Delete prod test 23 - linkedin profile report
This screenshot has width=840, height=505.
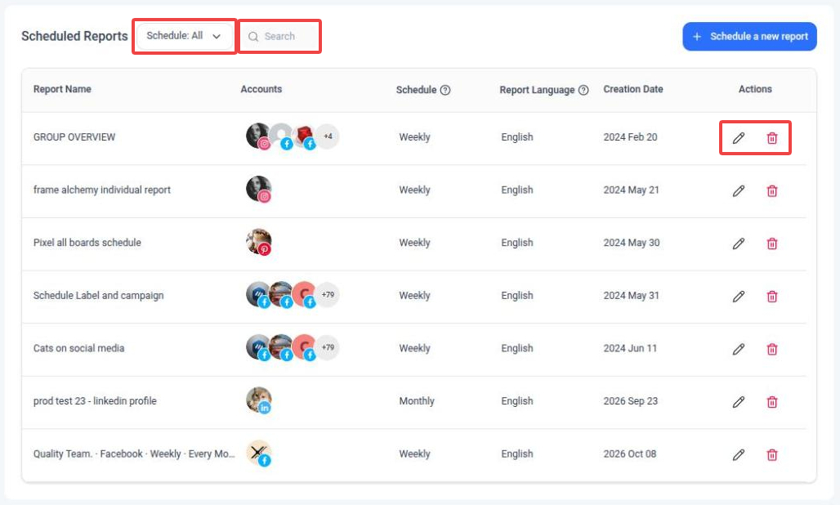pyautogui.click(x=772, y=402)
